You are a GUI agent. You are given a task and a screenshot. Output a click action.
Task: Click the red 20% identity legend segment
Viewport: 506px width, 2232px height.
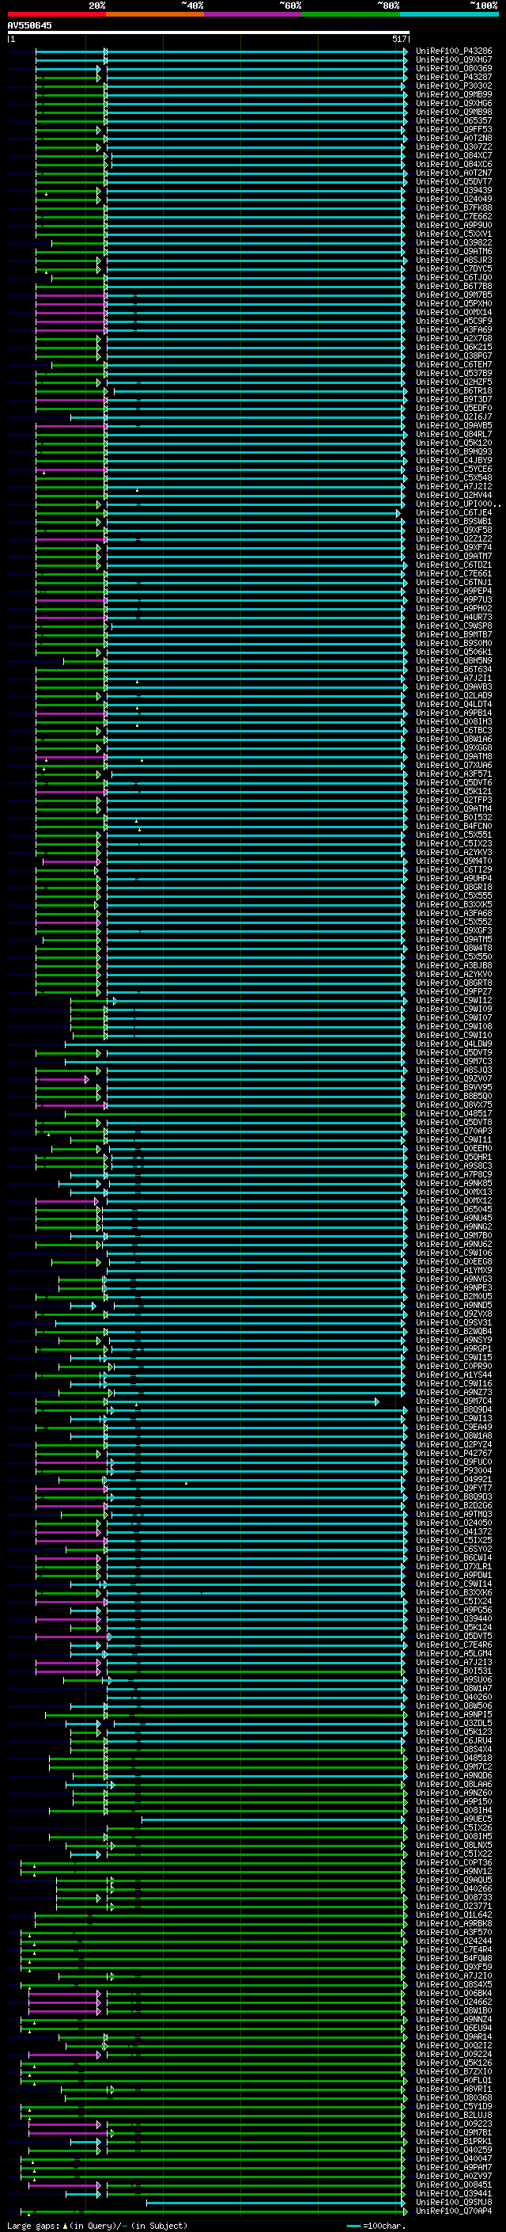tap(56, 14)
